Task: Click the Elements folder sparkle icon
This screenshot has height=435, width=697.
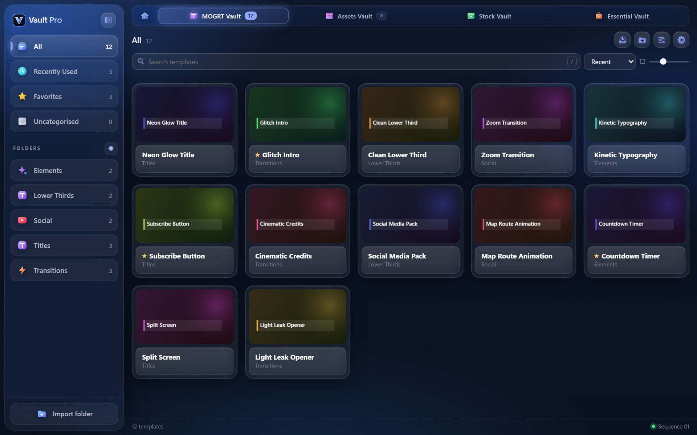Action: point(23,170)
